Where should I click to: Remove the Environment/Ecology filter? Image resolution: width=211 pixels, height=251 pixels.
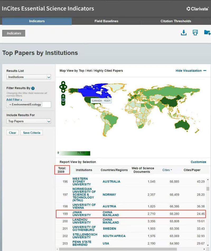tap(10, 105)
